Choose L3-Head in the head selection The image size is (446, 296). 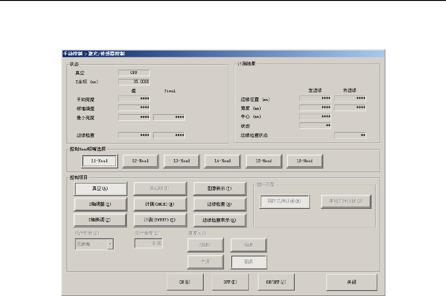(181, 161)
